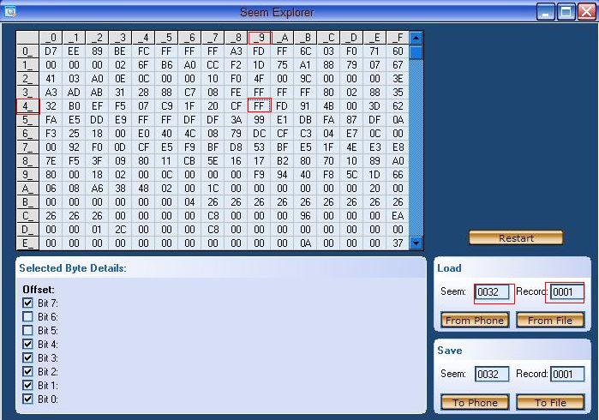Save seem To Phone
Screen dimensions: 599x420
[475, 402]
